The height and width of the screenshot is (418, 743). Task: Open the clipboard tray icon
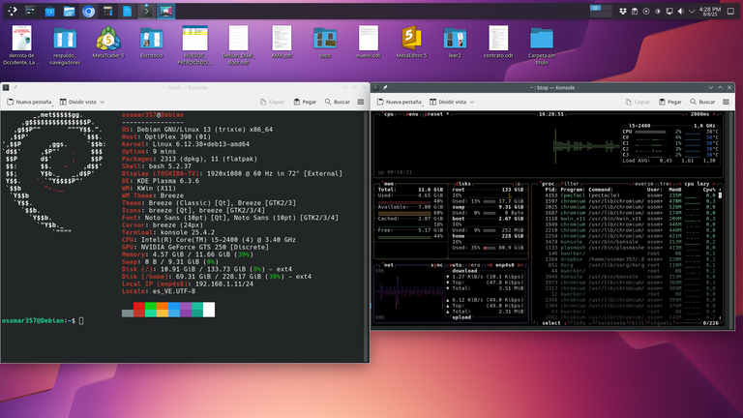[635, 12]
